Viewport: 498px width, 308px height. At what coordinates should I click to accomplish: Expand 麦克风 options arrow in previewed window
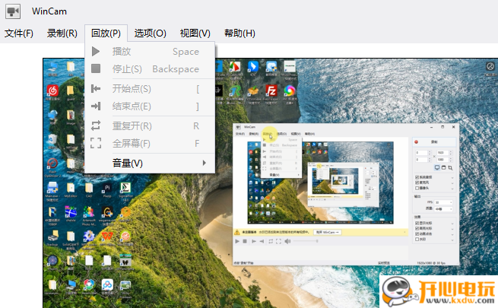[x=452, y=183]
